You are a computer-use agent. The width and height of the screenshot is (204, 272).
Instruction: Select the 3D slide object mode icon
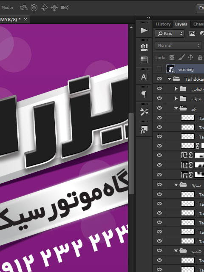[x=54, y=8]
